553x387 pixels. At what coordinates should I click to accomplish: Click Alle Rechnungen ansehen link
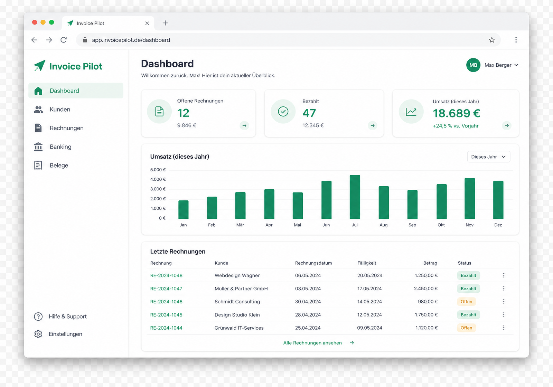pos(318,343)
